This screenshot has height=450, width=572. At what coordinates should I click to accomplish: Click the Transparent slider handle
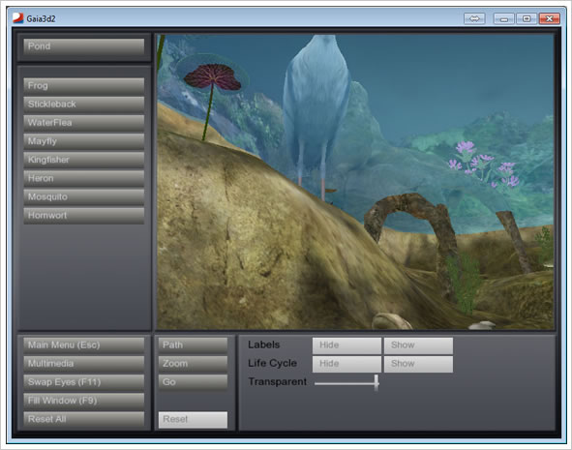[x=376, y=383]
